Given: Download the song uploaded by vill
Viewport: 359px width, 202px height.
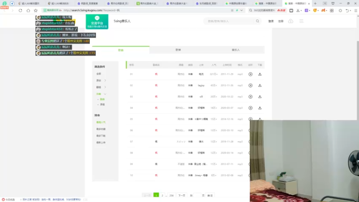Looking at the screenshot, I should click(x=260, y=97).
